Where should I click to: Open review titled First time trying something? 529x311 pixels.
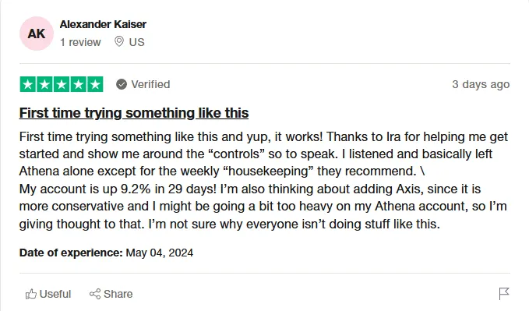134,113
